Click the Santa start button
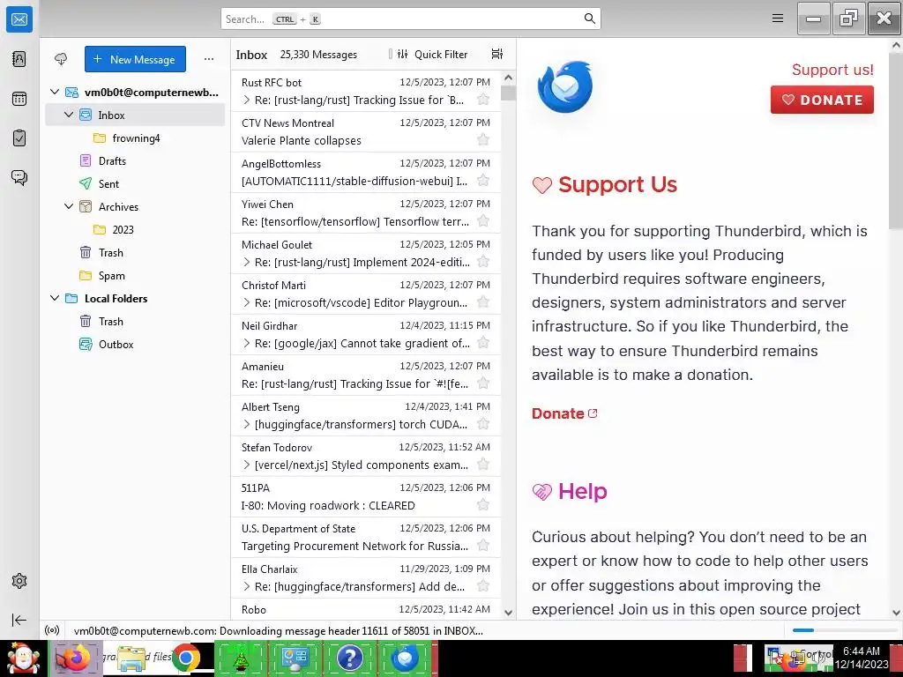Screen dimensions: 903x677 click(23, 658)
